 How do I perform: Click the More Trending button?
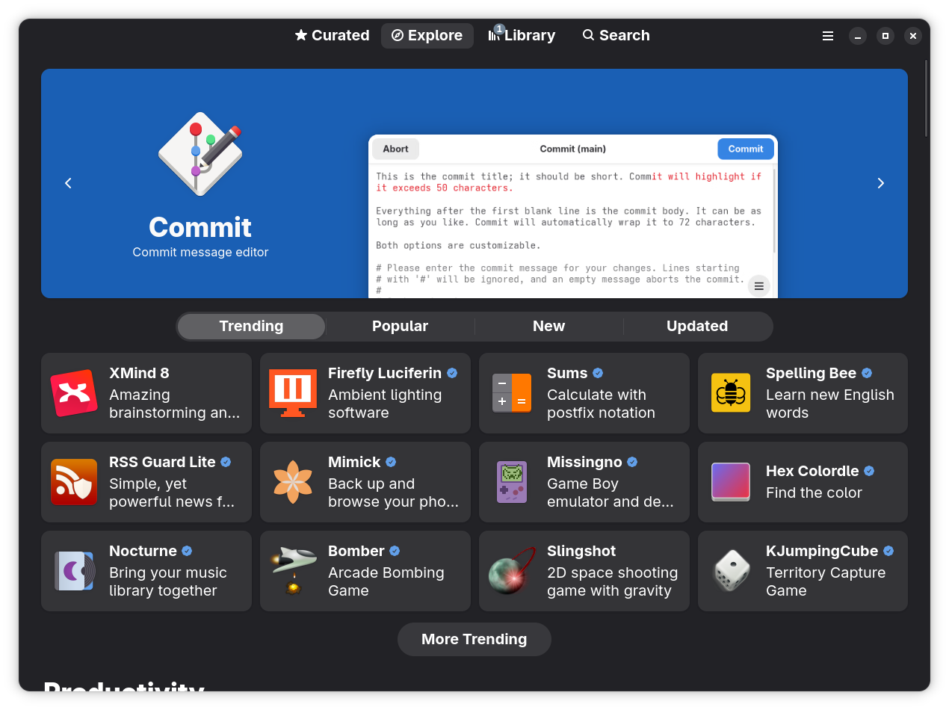click(x=474, y=640)
